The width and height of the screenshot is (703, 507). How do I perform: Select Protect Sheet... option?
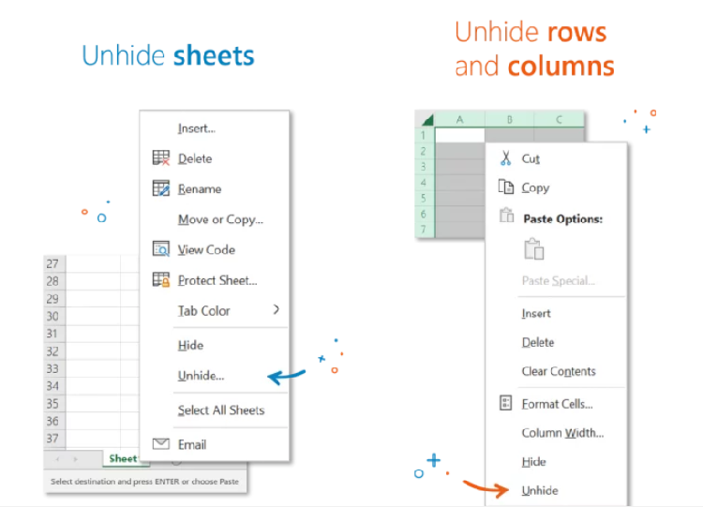[x=217, y=280]
